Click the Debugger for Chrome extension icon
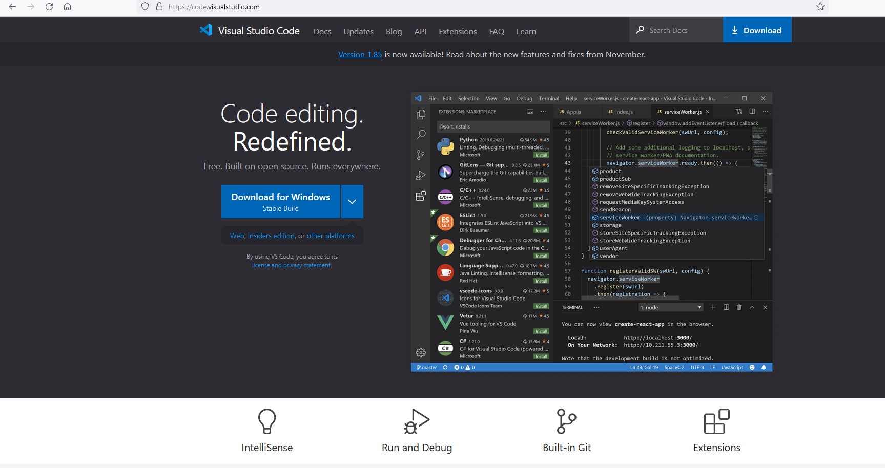The width and height of the screenshot is (885, 468). tap(445, 248)
